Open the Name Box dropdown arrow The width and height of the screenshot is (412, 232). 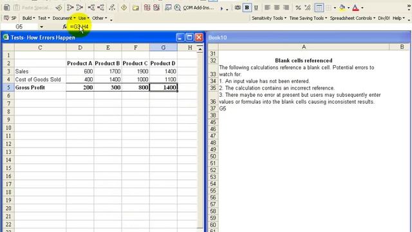(41, 27)
